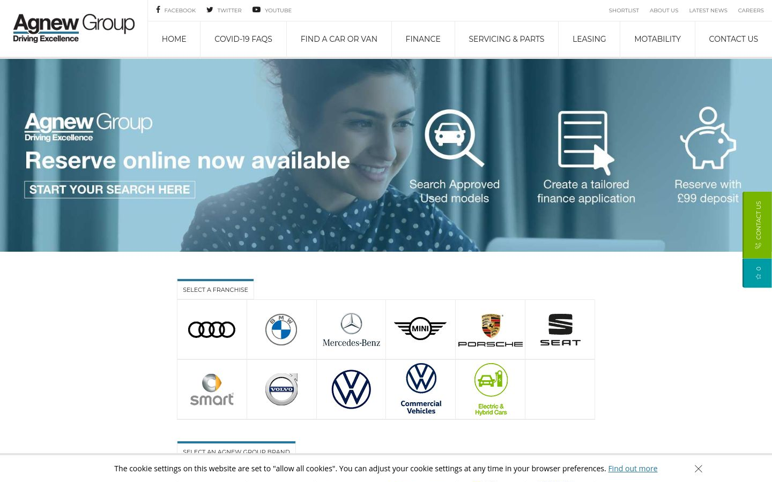Select the BMW franchise logo
The height and width of the screenshot is (482, 772).
(281, 329)
